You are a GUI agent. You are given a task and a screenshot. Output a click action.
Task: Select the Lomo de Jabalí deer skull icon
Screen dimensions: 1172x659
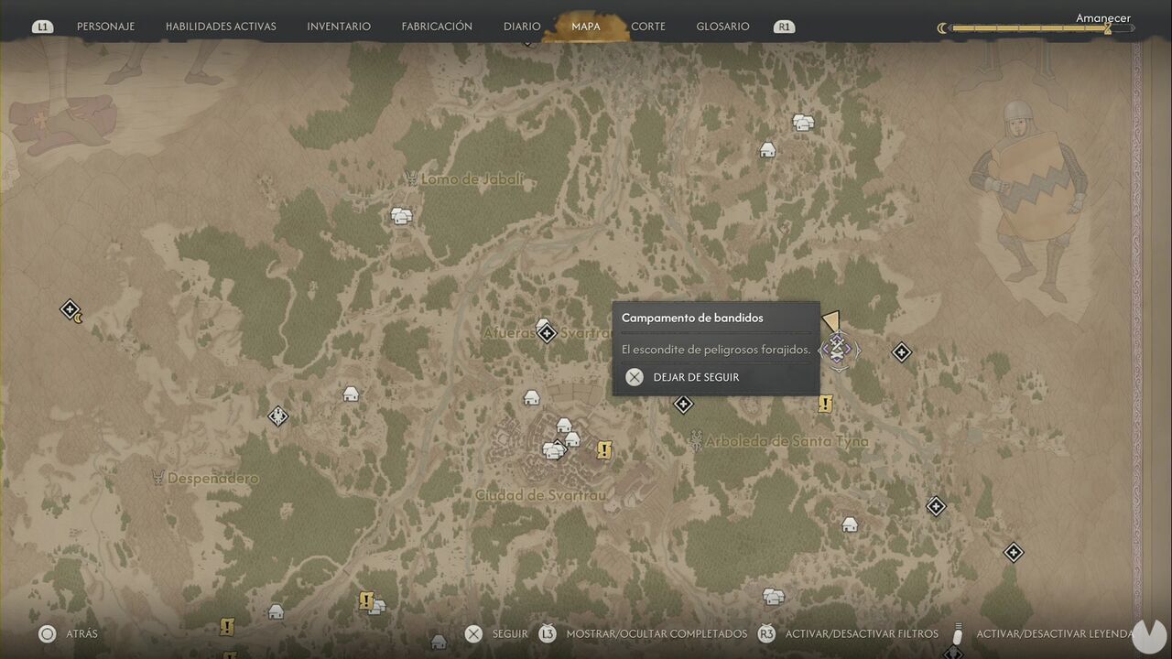pos(411,179)
